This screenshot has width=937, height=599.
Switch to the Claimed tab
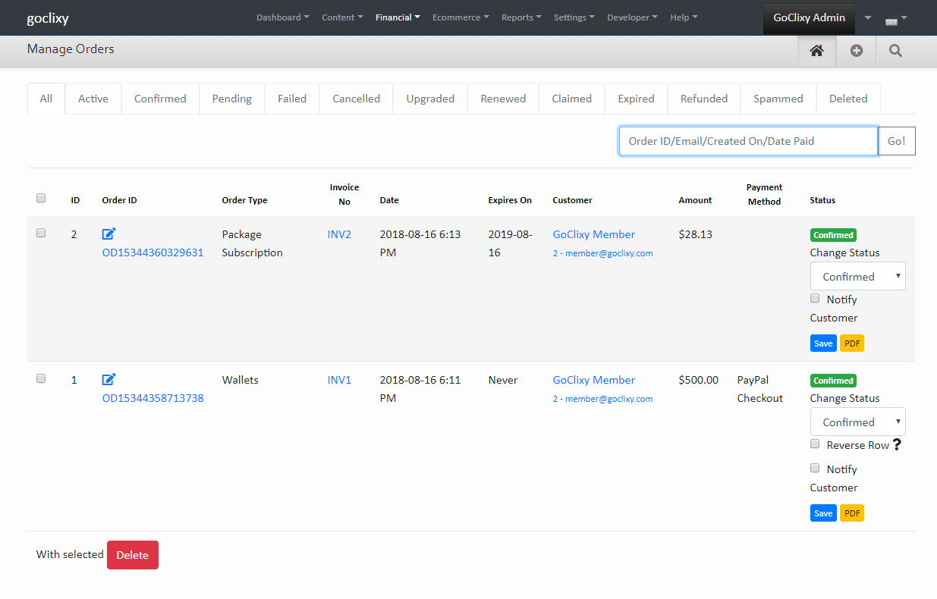(571, 99)
